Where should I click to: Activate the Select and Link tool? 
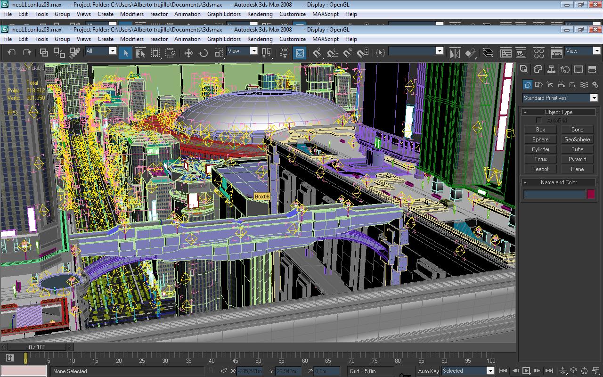(44, 53)
